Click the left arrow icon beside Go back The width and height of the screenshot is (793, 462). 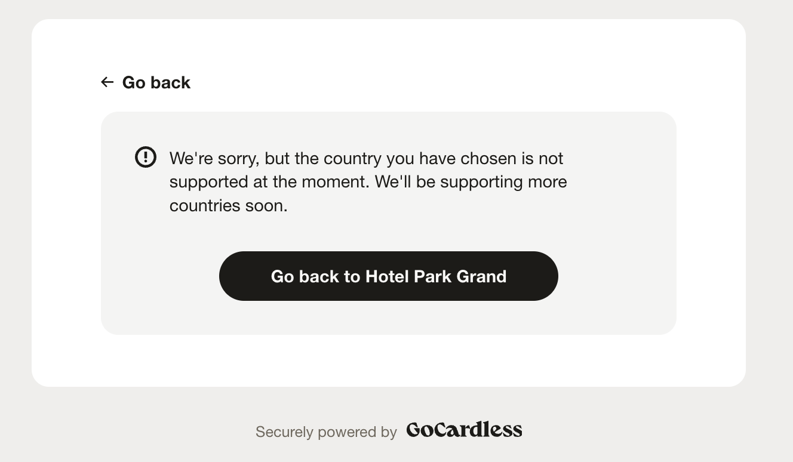[107, 82]
